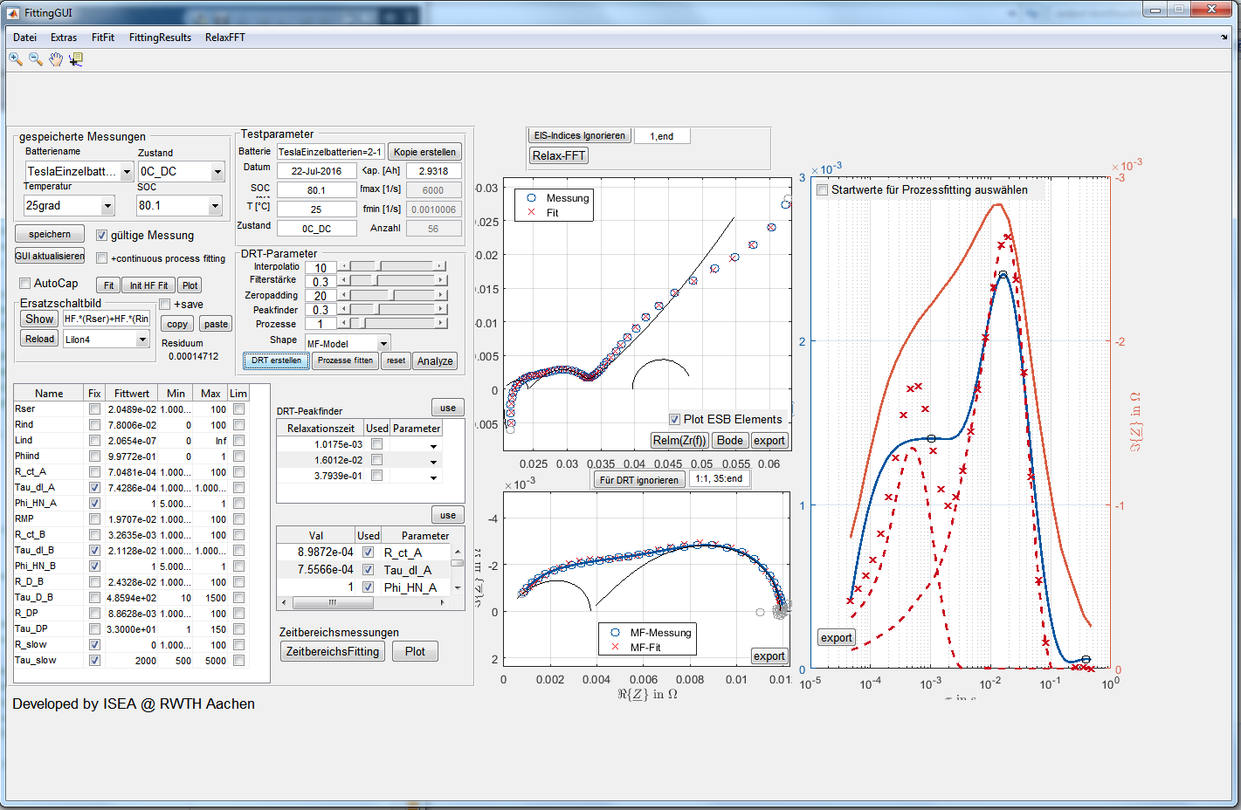Click the Analyze button
The width and height of the screenshot is (1241, 810).
[435, 360]
